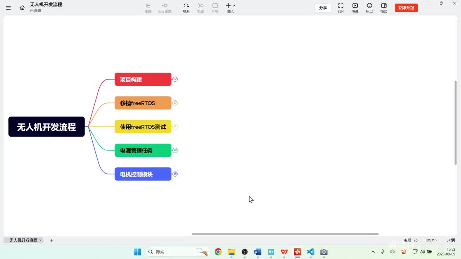The height and width of the screenshot is (259, 461).
Task: Click the horizontal canvas scrollbar
Action: 285,234
